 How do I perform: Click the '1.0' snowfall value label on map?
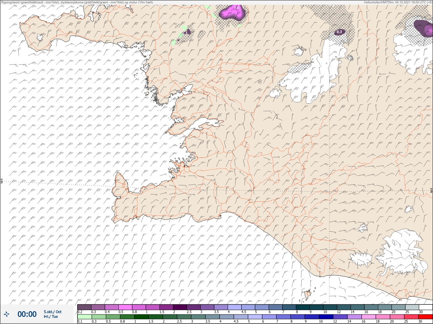tap(236, 8)
